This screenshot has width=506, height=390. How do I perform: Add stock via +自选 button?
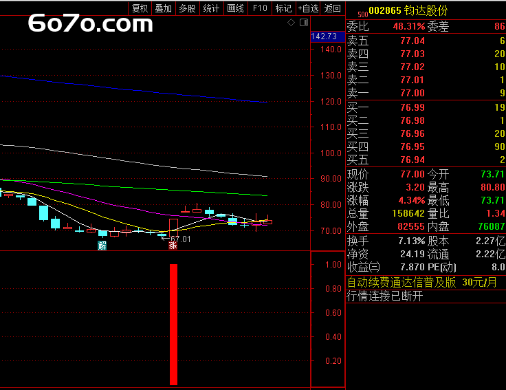tap(308, 8)
